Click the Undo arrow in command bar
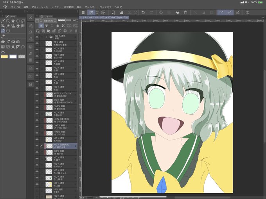 point(143,12)
